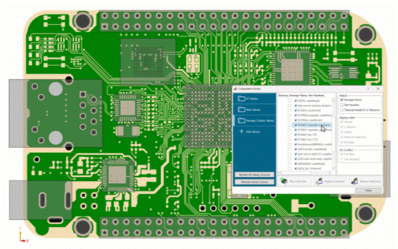This screenshot has height=249, width=398.
Task: Click the list's scroll up arrow
Action: [x=333, y=101]
